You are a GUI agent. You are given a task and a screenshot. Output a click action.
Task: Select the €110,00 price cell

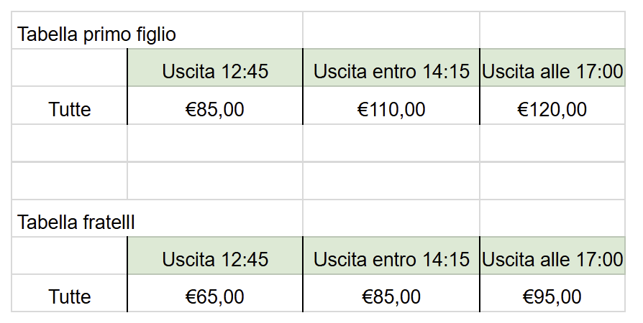(391, 109)
